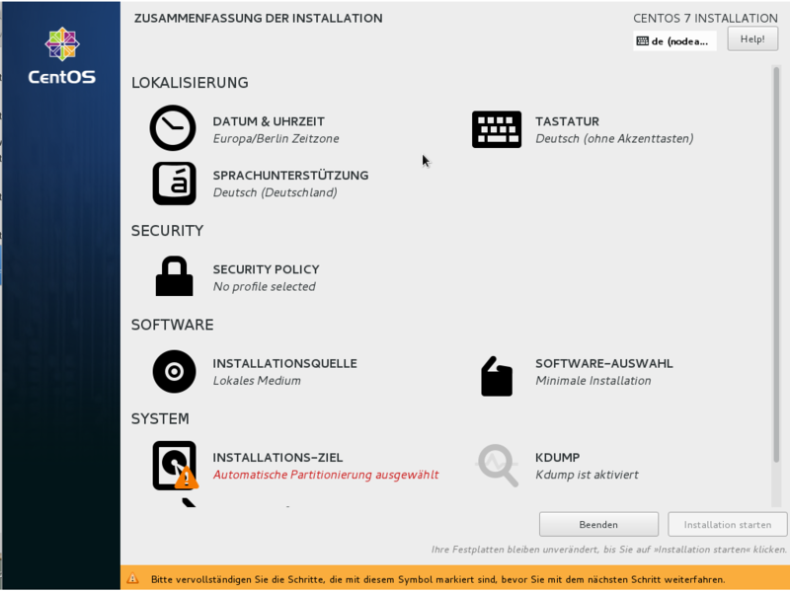
Task: Click the 'Kdump ist aktiviert' text
Action: pyautogui.click(x=587, y=475)
